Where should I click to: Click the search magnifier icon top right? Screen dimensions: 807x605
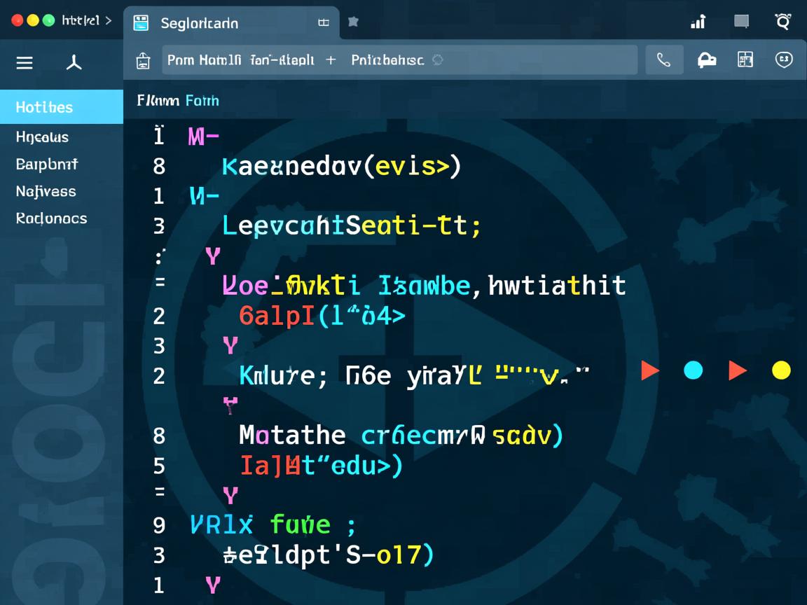click(782, 22)
